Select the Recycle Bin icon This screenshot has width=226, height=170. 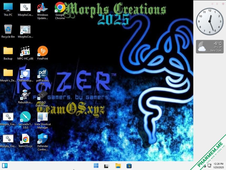[x=8, y=31]
